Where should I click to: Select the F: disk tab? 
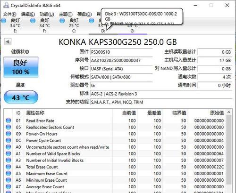[x=44, y=25]
